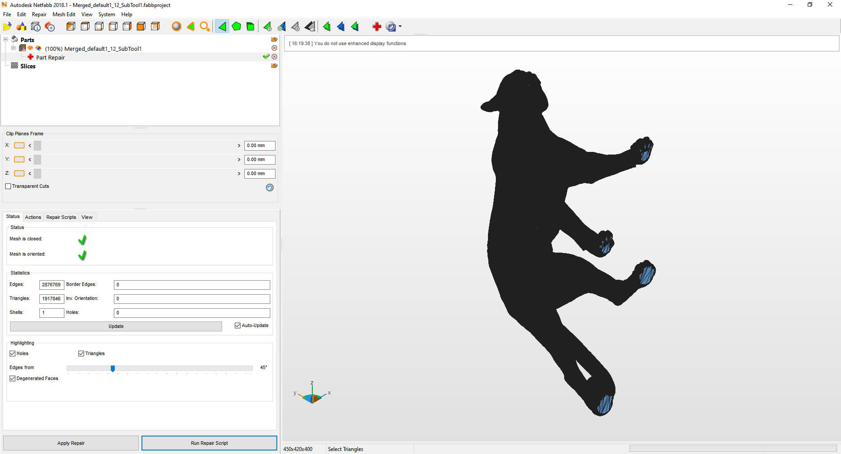Open the dropdown arrow beside the last toolbar icon
Image resolution: width=841 pixels, height=454 pixels.
click(x=400, y=27)
